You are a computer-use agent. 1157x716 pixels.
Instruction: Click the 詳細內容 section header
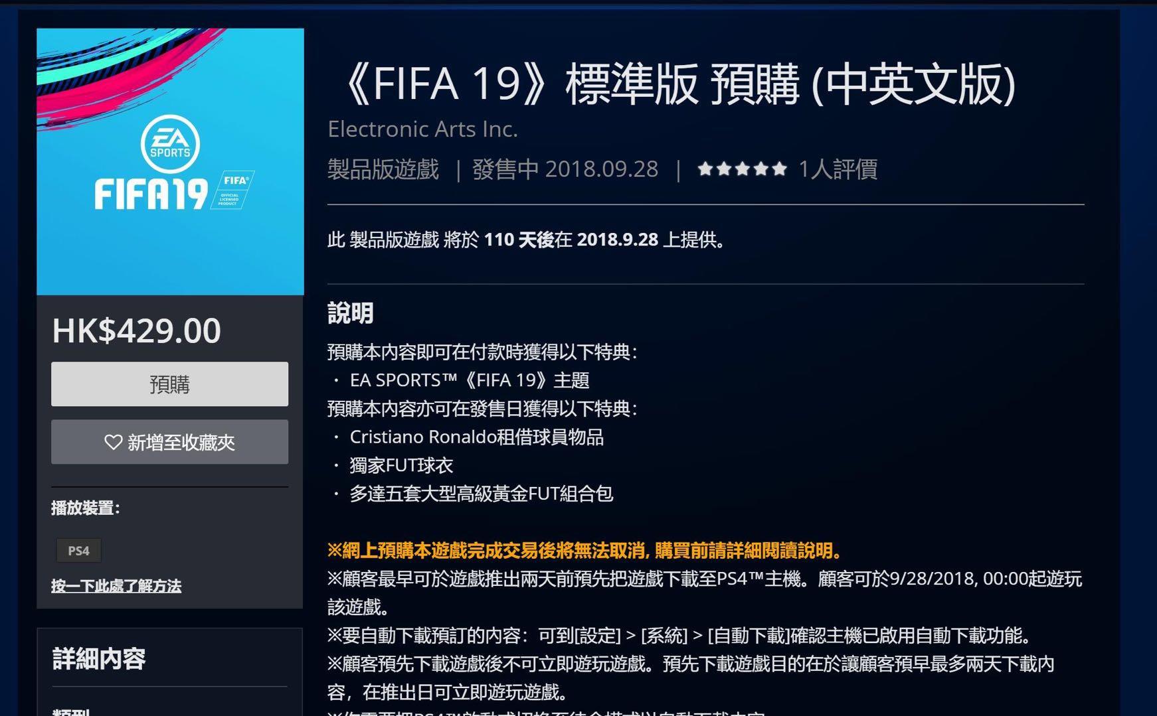pyautogui.click(x=99, y=659)
